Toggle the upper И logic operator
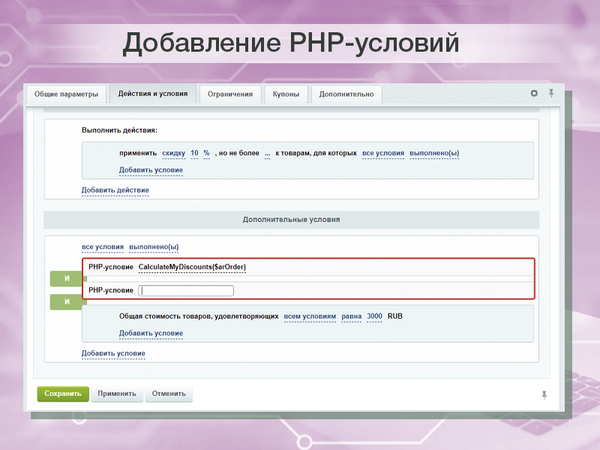This screenshot has width=600, height=450. pos(66,278)
